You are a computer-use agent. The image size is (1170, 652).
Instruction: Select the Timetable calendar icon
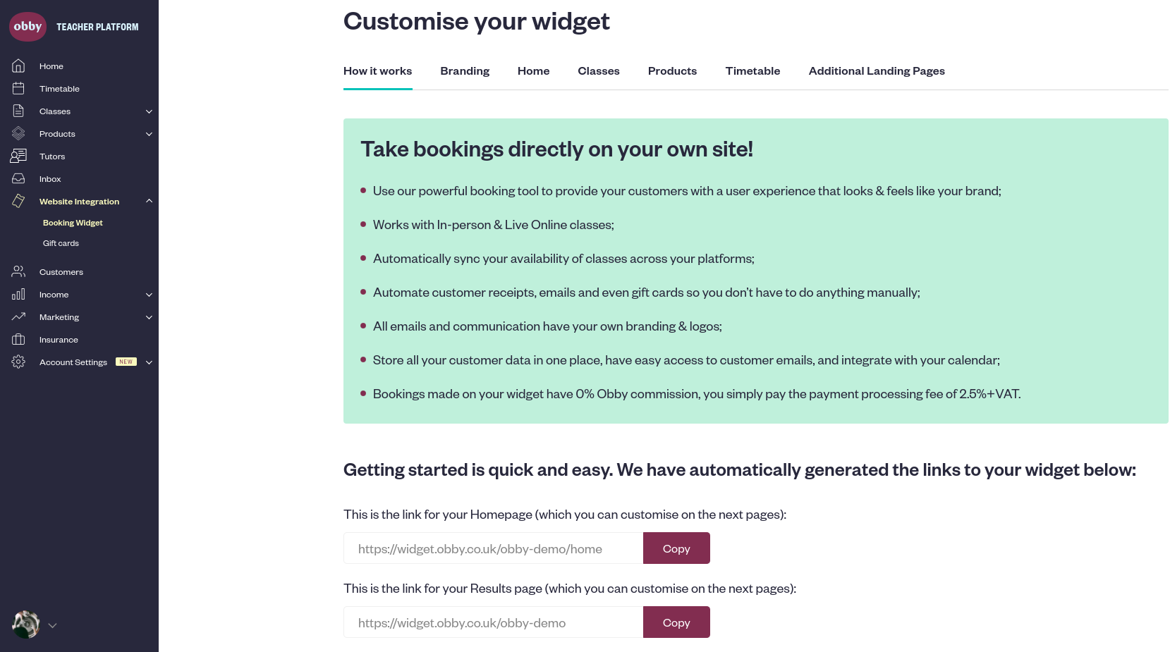[x=18, y=88]
